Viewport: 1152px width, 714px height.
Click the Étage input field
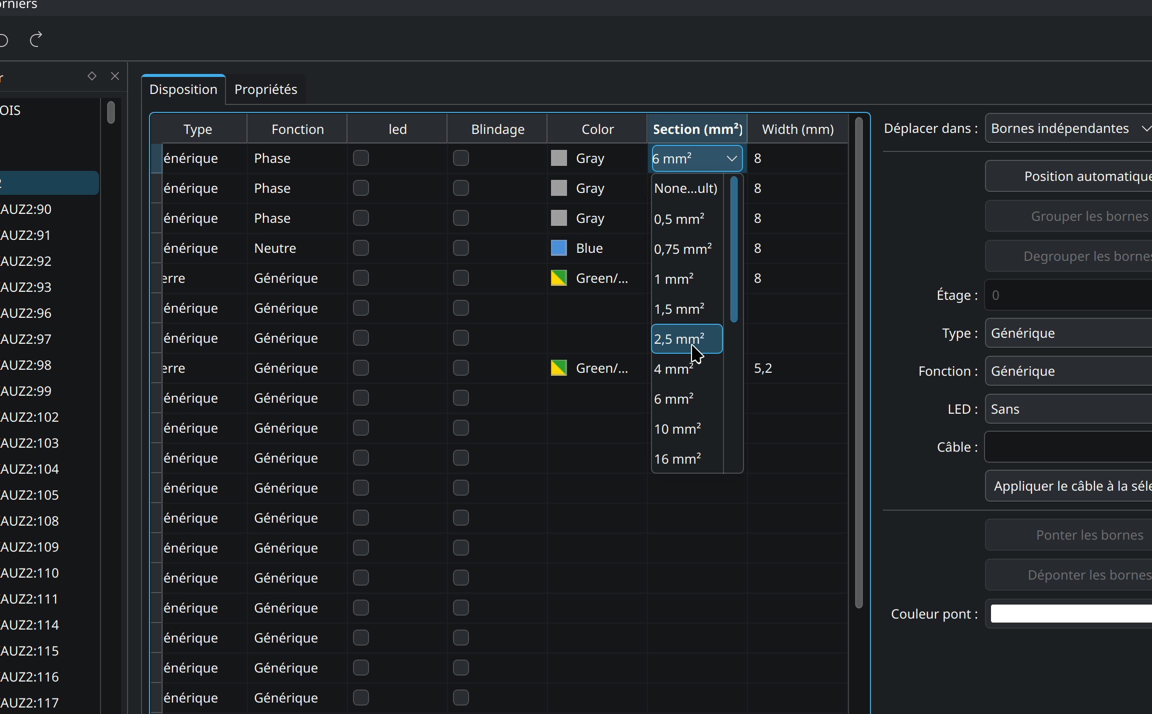tap(1069, 295)
